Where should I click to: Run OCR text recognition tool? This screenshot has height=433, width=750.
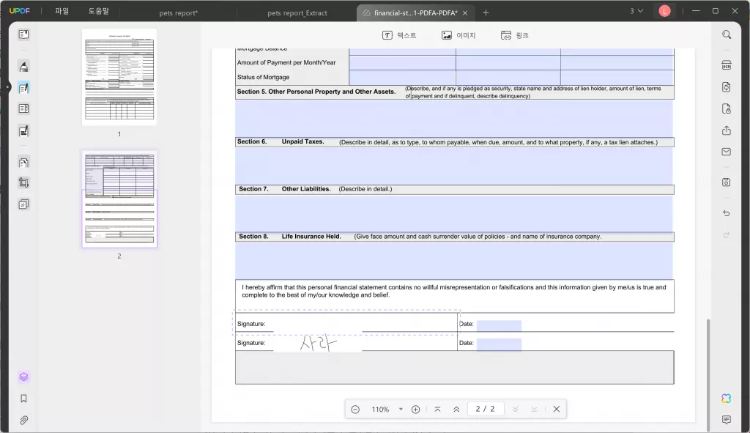[x=727, y=65]
